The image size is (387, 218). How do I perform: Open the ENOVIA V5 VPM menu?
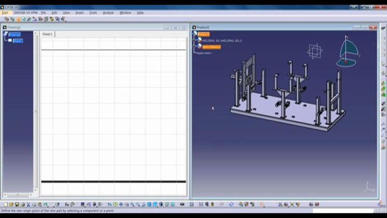pos(26,13)
